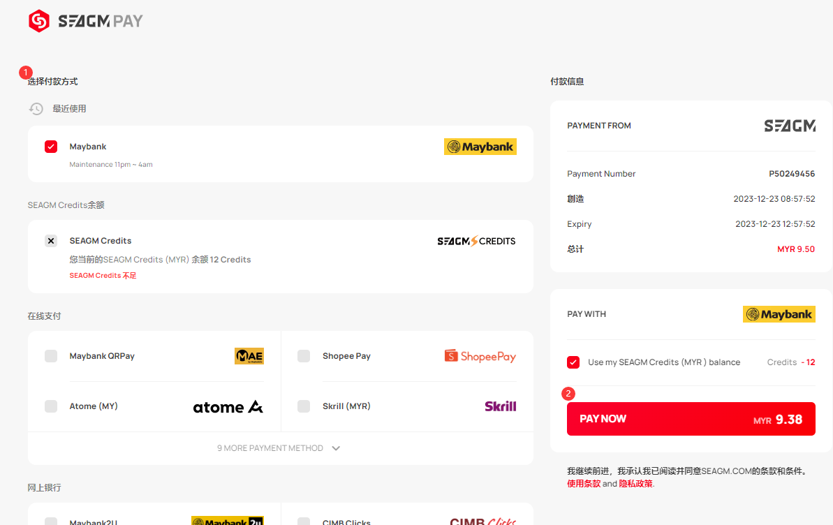Click the expiry time 2023-12-23 12:57:52
Image resolution: width=833 pixels, height=525 pixels.
point(775,224)
